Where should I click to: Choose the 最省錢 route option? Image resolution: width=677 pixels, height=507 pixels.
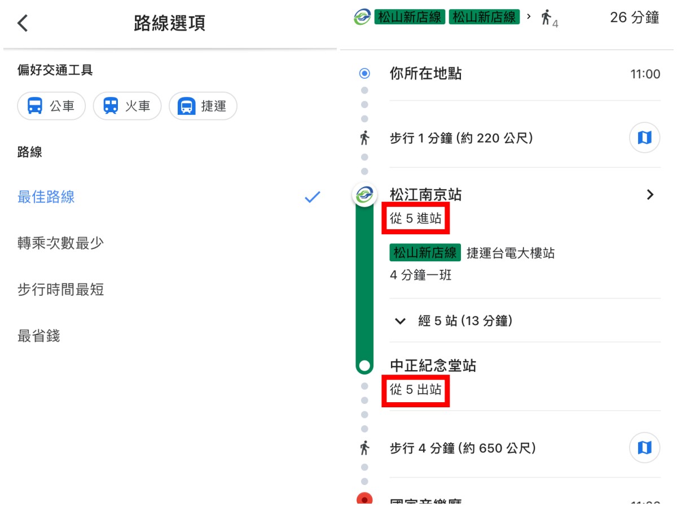38,336
